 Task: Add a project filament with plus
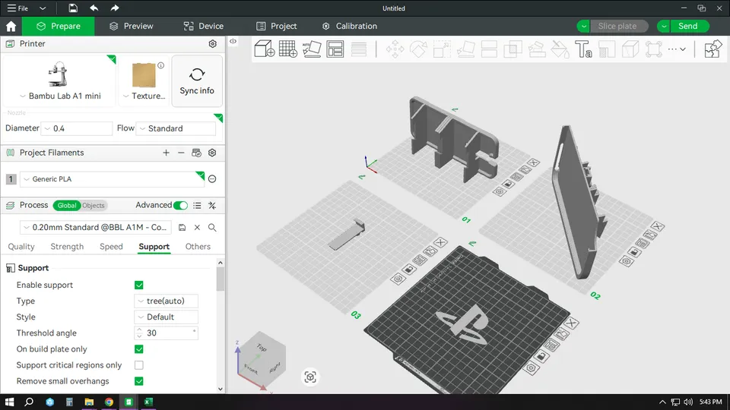pyautogui.click(x=166, y=153)
